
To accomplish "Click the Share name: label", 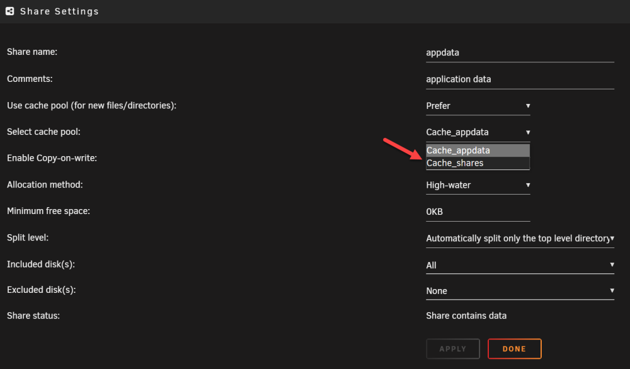I will pos(32,52).
